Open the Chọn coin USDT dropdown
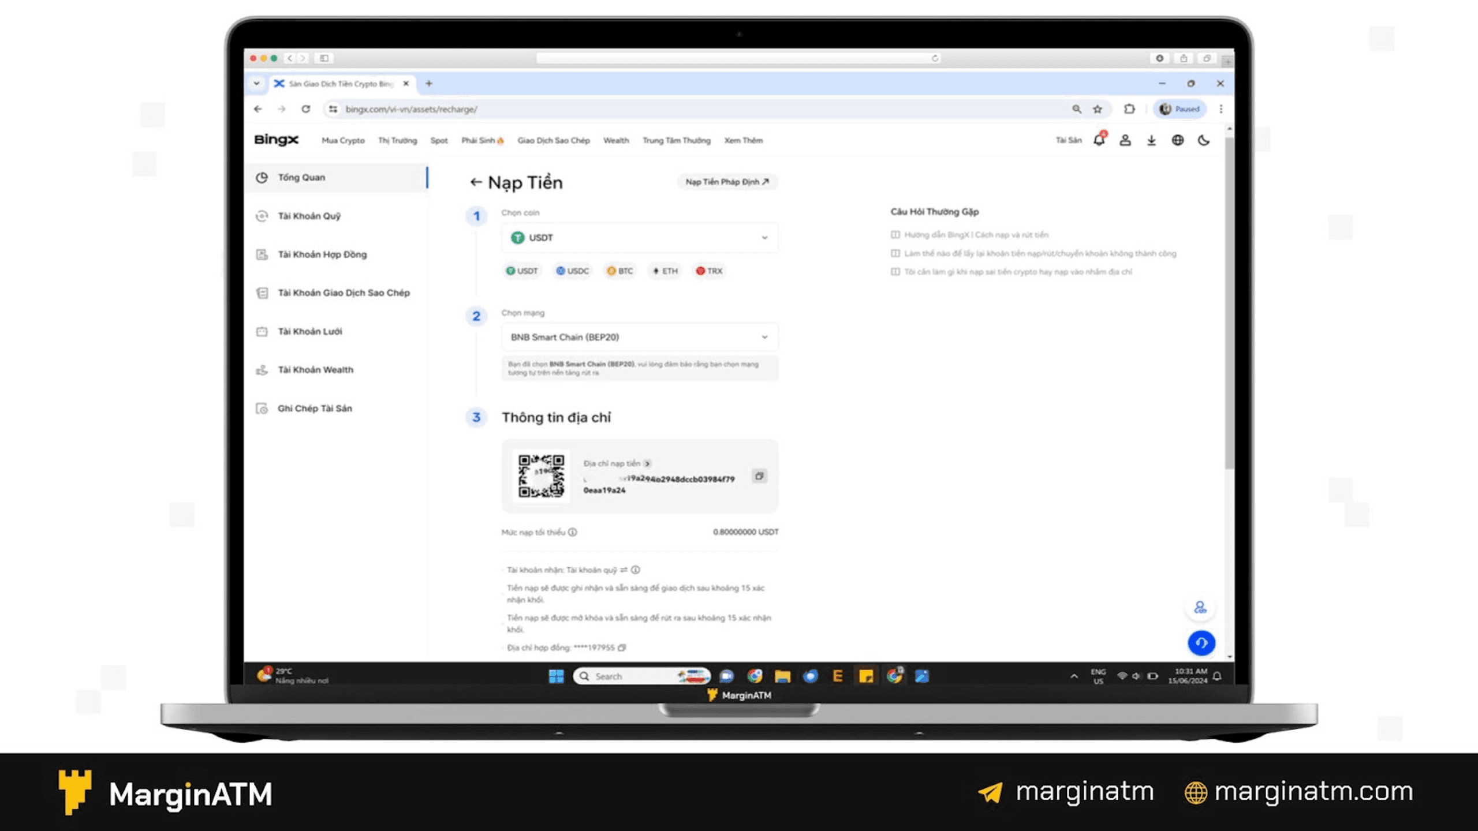1478x831 pixels. pos(640,238)
